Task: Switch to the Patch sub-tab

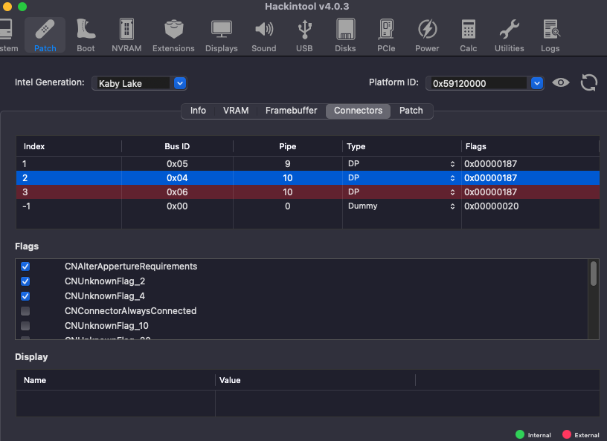Action: tap(411, 111)
